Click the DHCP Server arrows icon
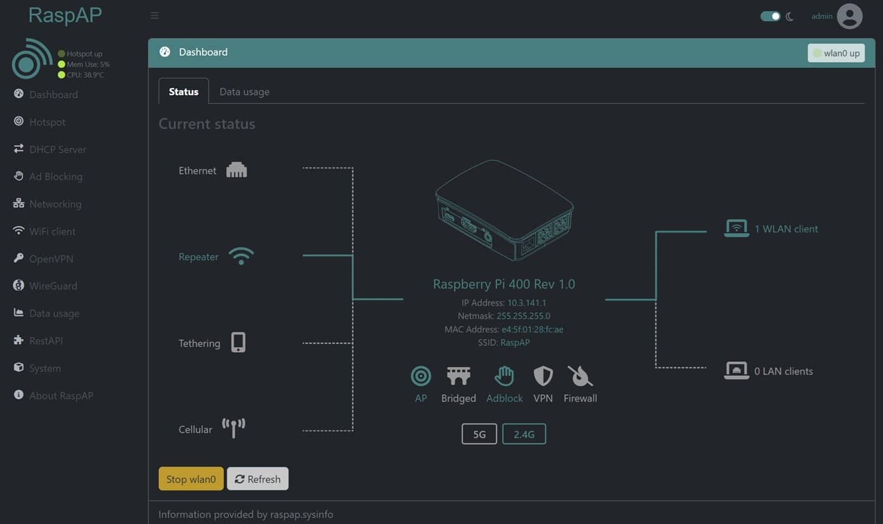Viewport: 883px width, 524px height. [x=18, y=148]
